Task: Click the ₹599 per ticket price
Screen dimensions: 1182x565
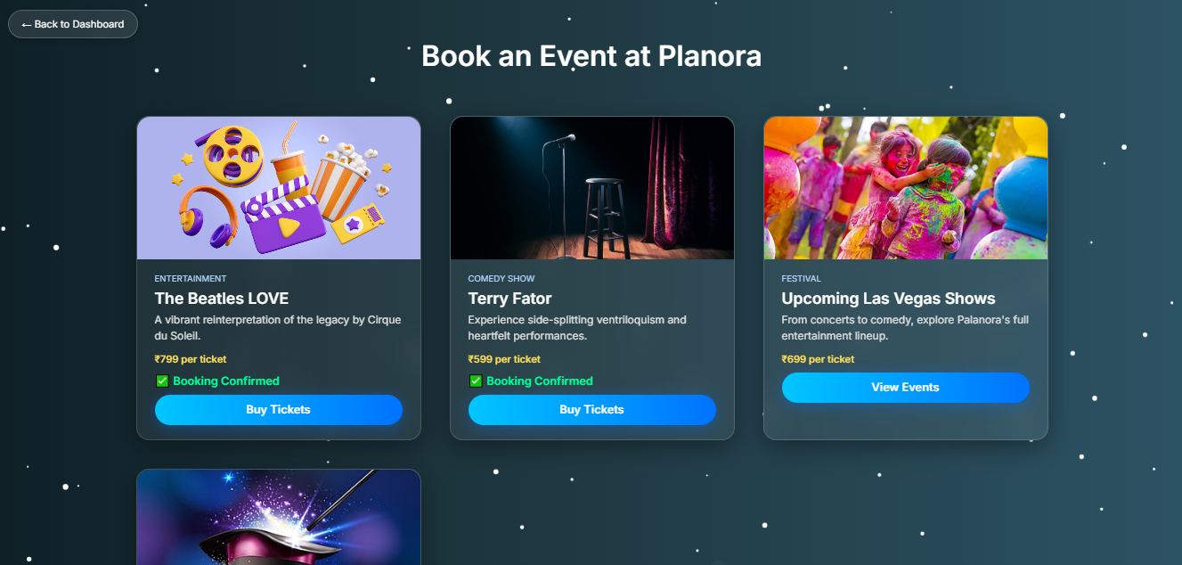Action: [x=504, y=360]
